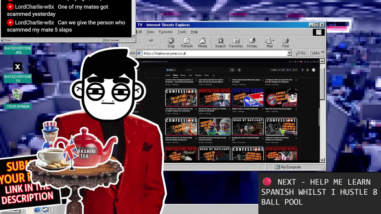Activate YouTube voice search microphone
Screen dimensions: 381x214
pos(239,70)
